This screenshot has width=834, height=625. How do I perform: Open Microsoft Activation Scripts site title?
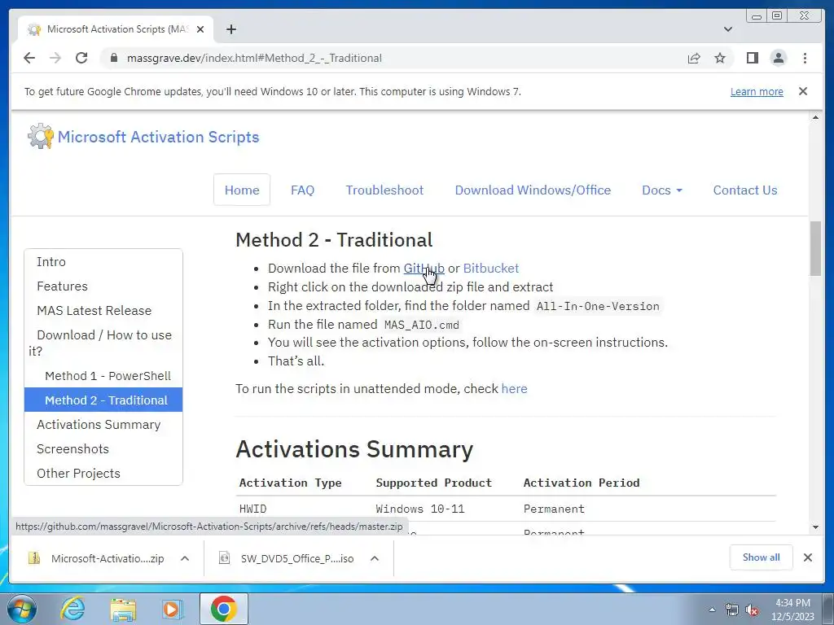158,137
